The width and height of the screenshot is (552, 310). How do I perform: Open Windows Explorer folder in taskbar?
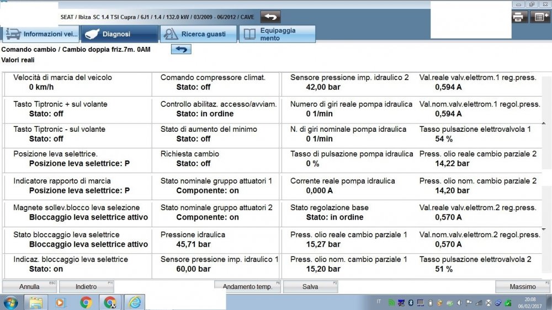(36, 302)
